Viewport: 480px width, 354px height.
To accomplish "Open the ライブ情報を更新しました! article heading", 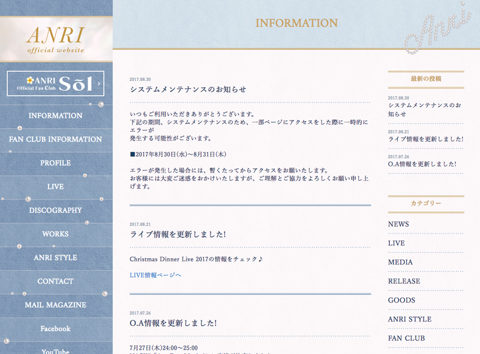I will (178, 234).
